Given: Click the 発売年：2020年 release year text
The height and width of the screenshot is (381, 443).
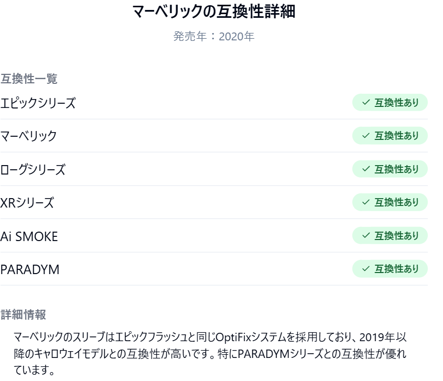Looking at the screenshot, I should (x=214, y=38).
